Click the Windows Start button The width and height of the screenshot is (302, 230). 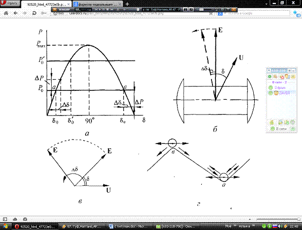6,226
